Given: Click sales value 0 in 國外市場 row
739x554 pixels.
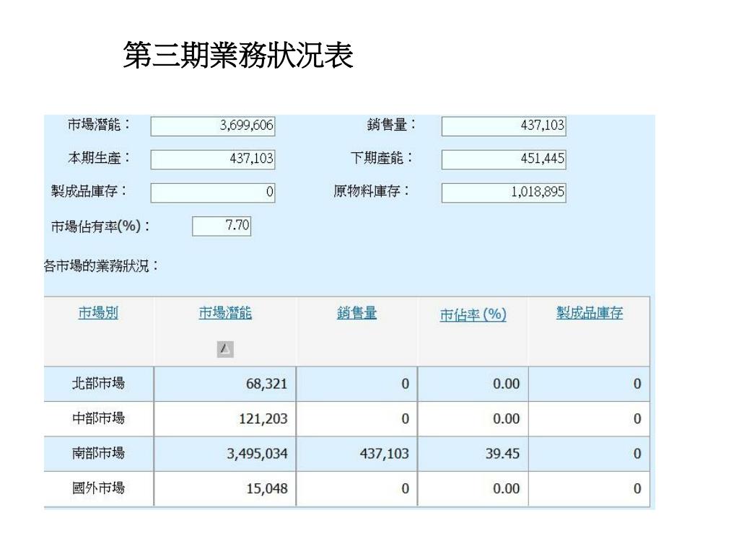Looking at the screenshot, I should coord(357,488).
